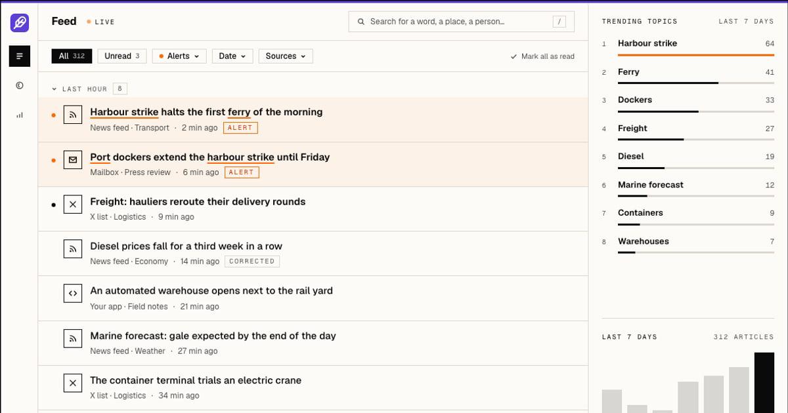Viewport: 788px width, 413px height.
Task: Open the Date filter dropdown
Action: [232, 56]
